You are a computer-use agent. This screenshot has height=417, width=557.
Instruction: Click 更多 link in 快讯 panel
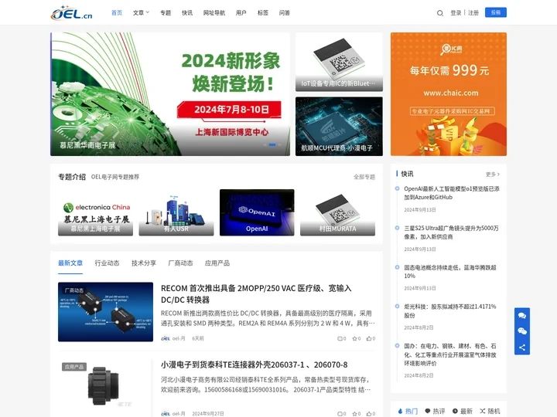click(x=493, y=175)
